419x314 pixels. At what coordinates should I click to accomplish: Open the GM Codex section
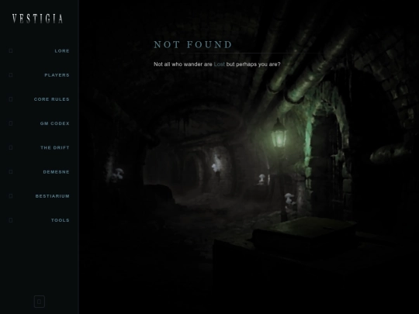point(55,123)
